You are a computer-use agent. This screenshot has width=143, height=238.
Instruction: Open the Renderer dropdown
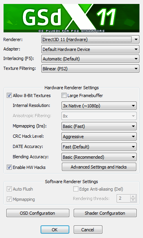click(x=90, y=39)
